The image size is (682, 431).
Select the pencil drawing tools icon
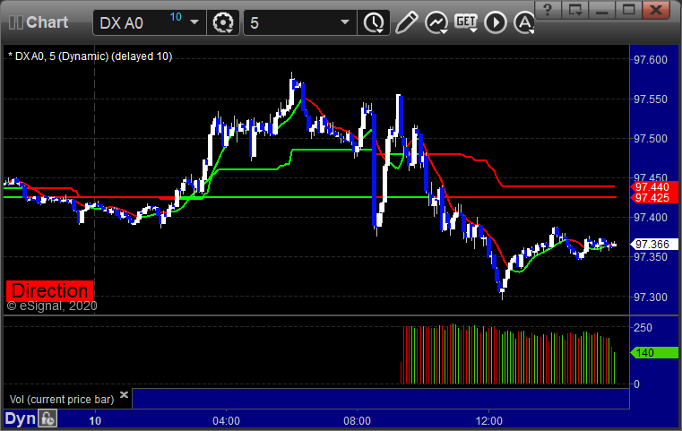pyautogui.click(x=406, y=22)
